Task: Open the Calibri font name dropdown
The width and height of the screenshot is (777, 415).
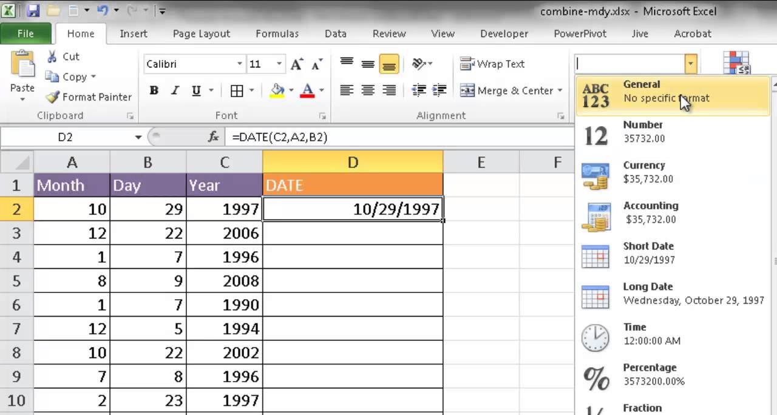Action: tap(239, 64)
